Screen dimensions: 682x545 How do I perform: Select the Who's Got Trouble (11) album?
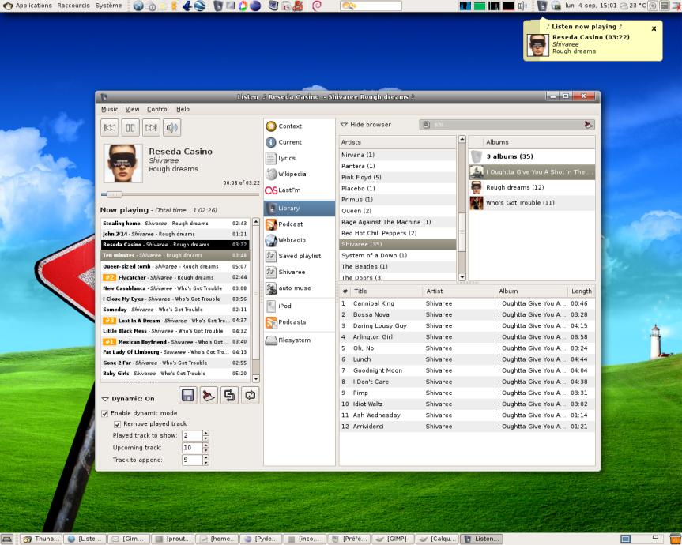[x=532, y=203]
